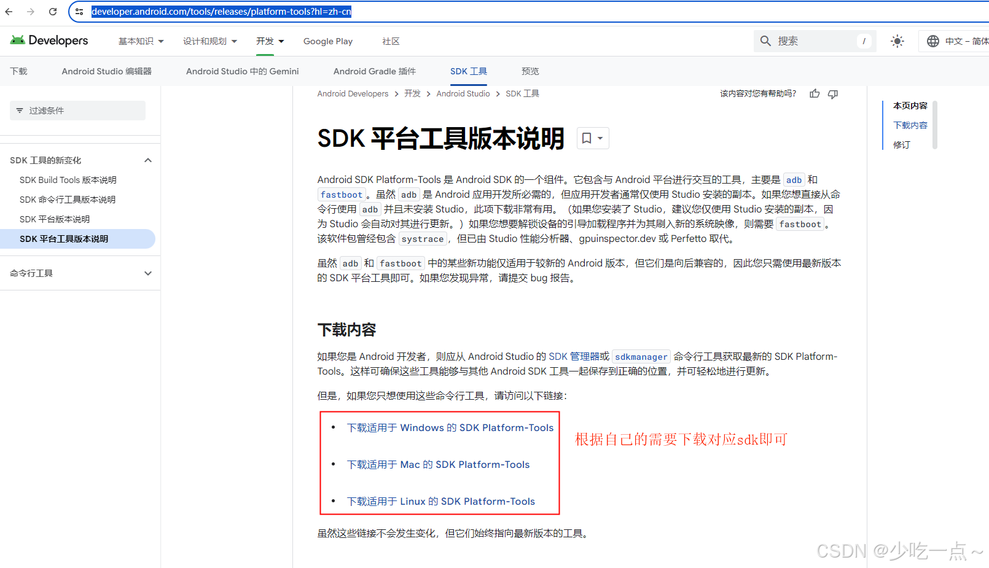The width and height of the screenshot is (989, 568).
Task: Open the 设计和规划 dropdown menu
Action: pos(210,41)
